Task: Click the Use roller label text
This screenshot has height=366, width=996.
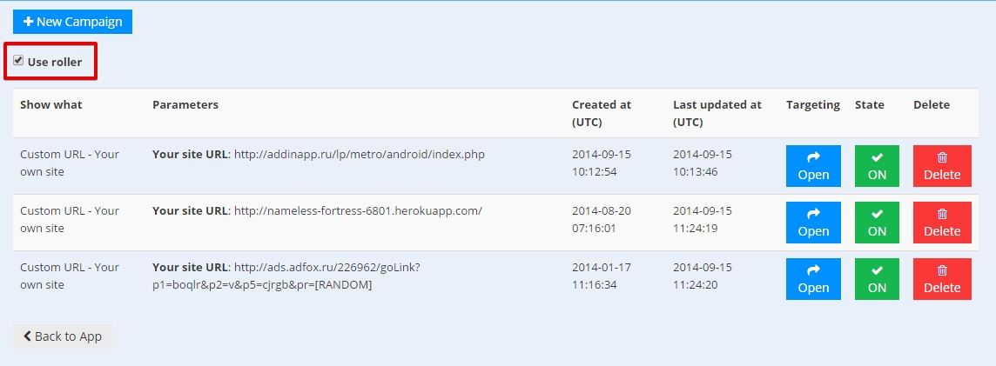Action: [x=55, y=62]
